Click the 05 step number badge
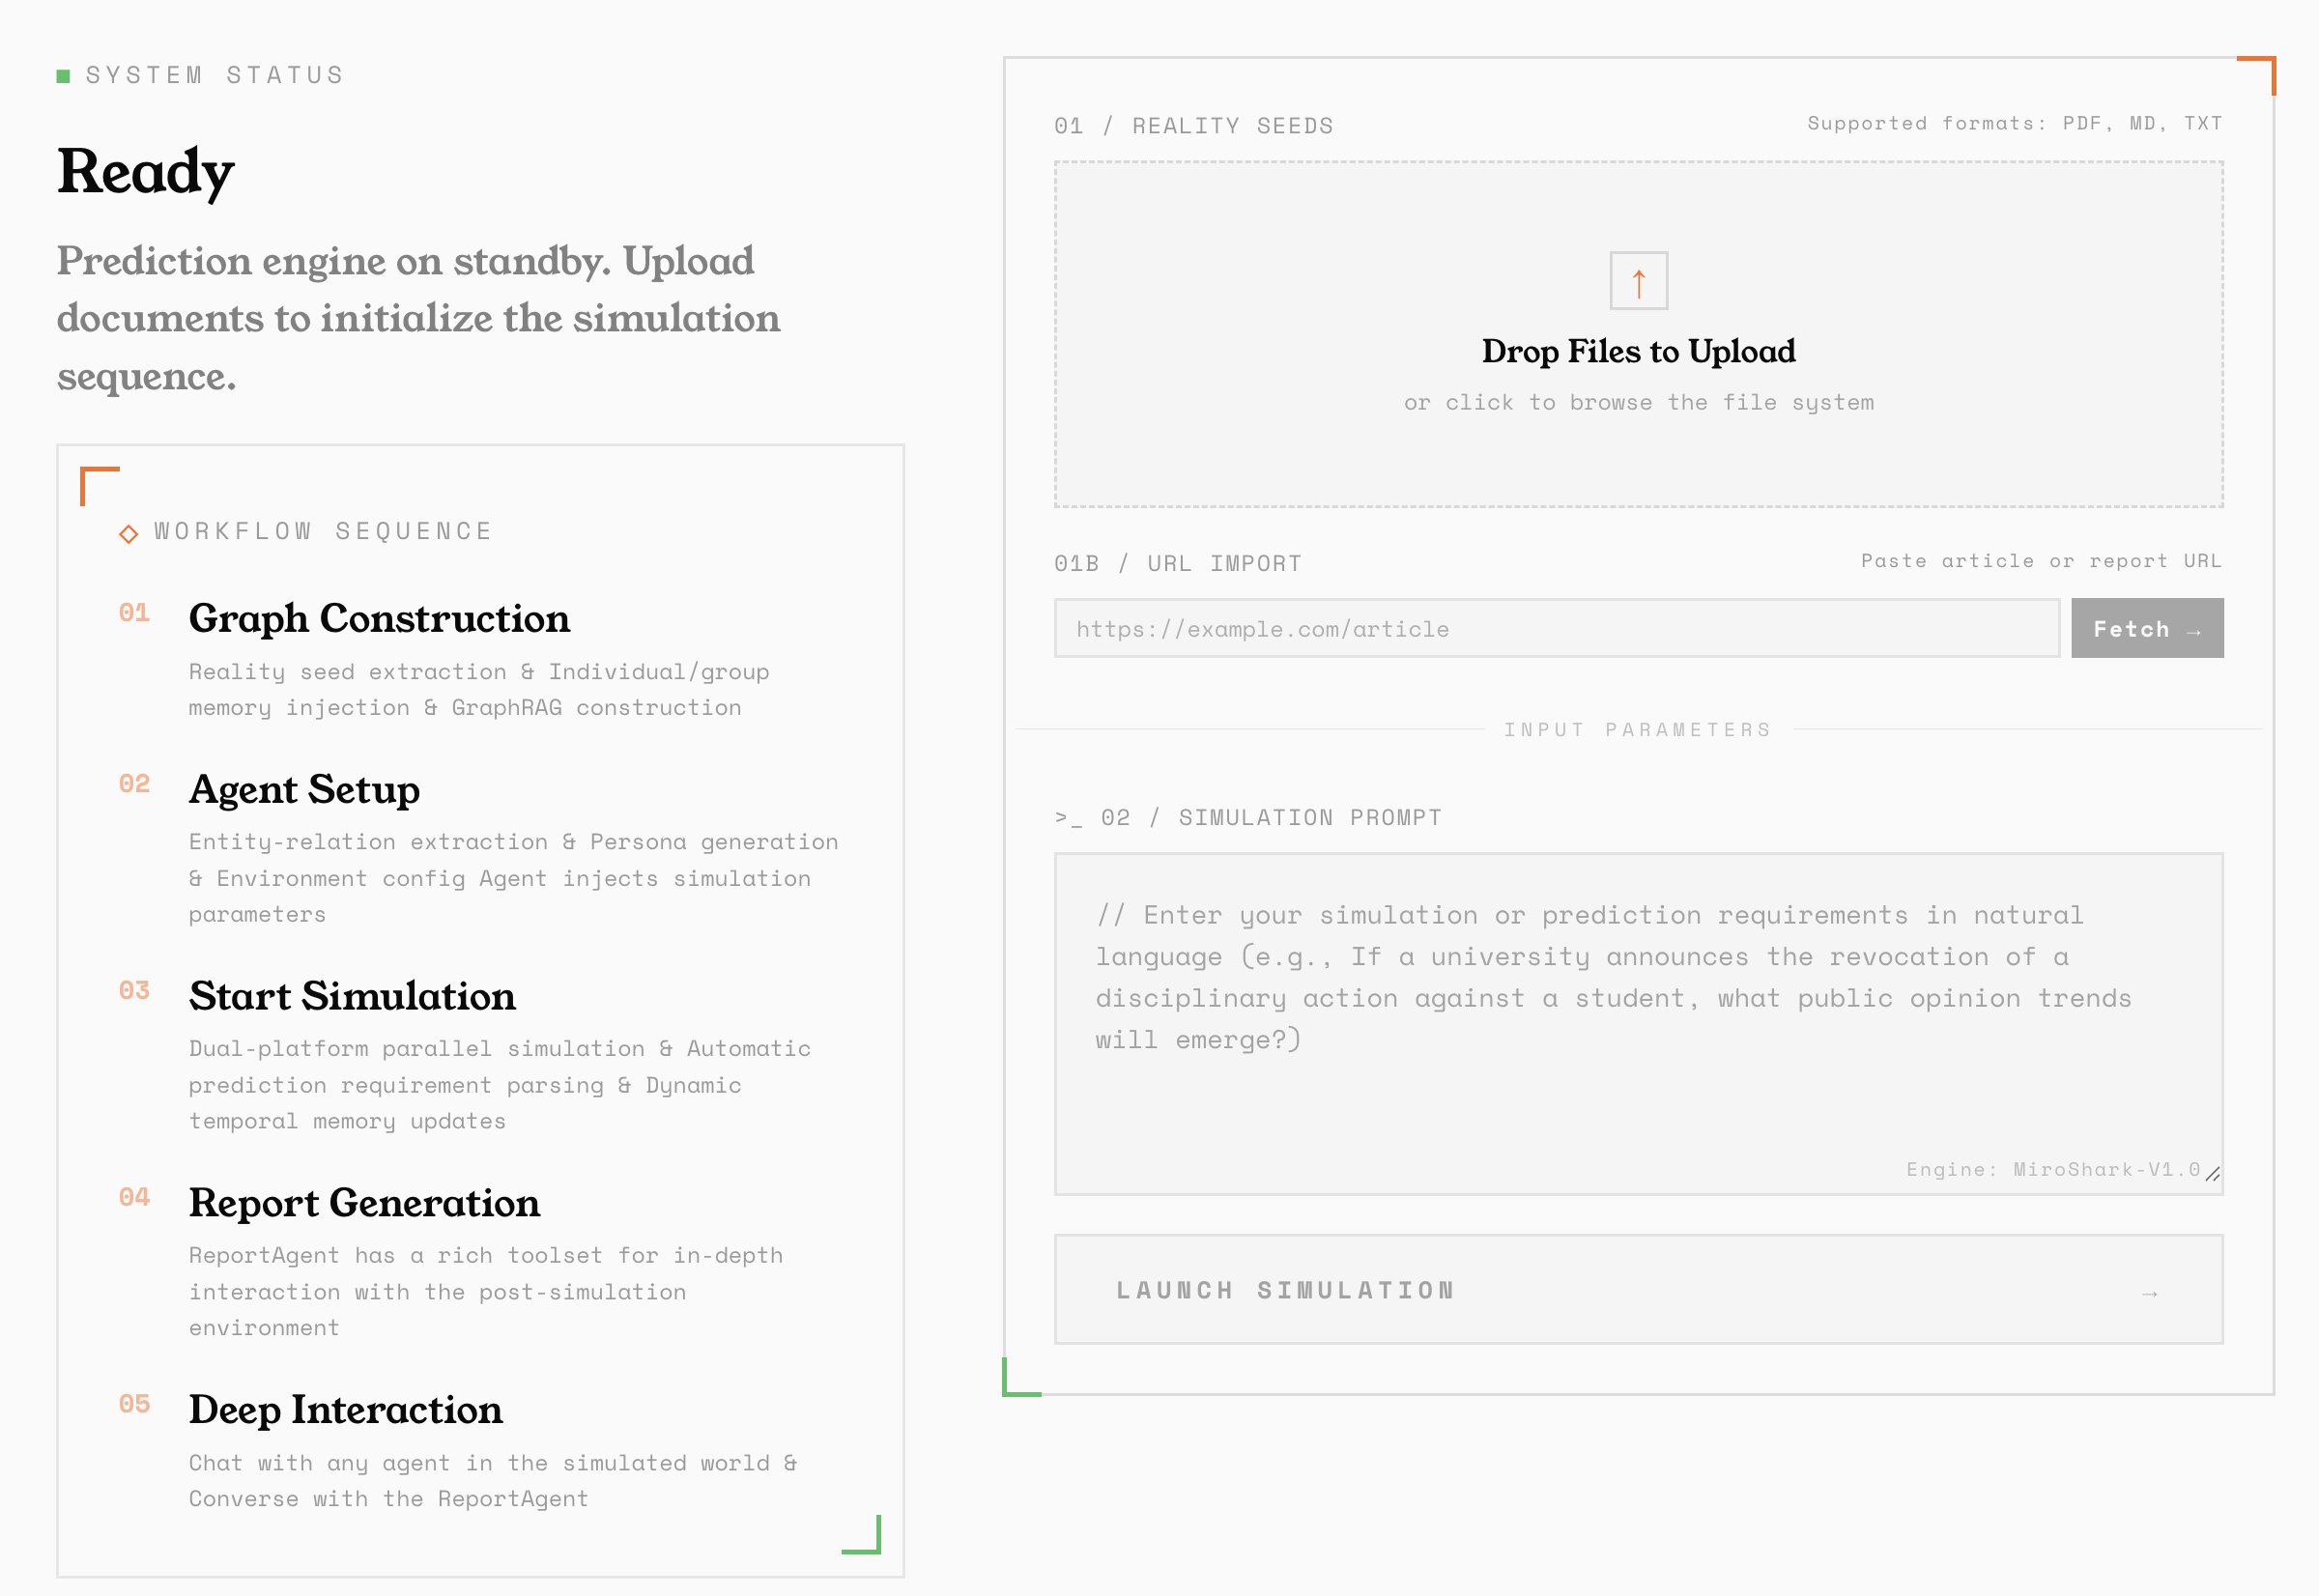 pyautogui.click(x=134, y=1404)
